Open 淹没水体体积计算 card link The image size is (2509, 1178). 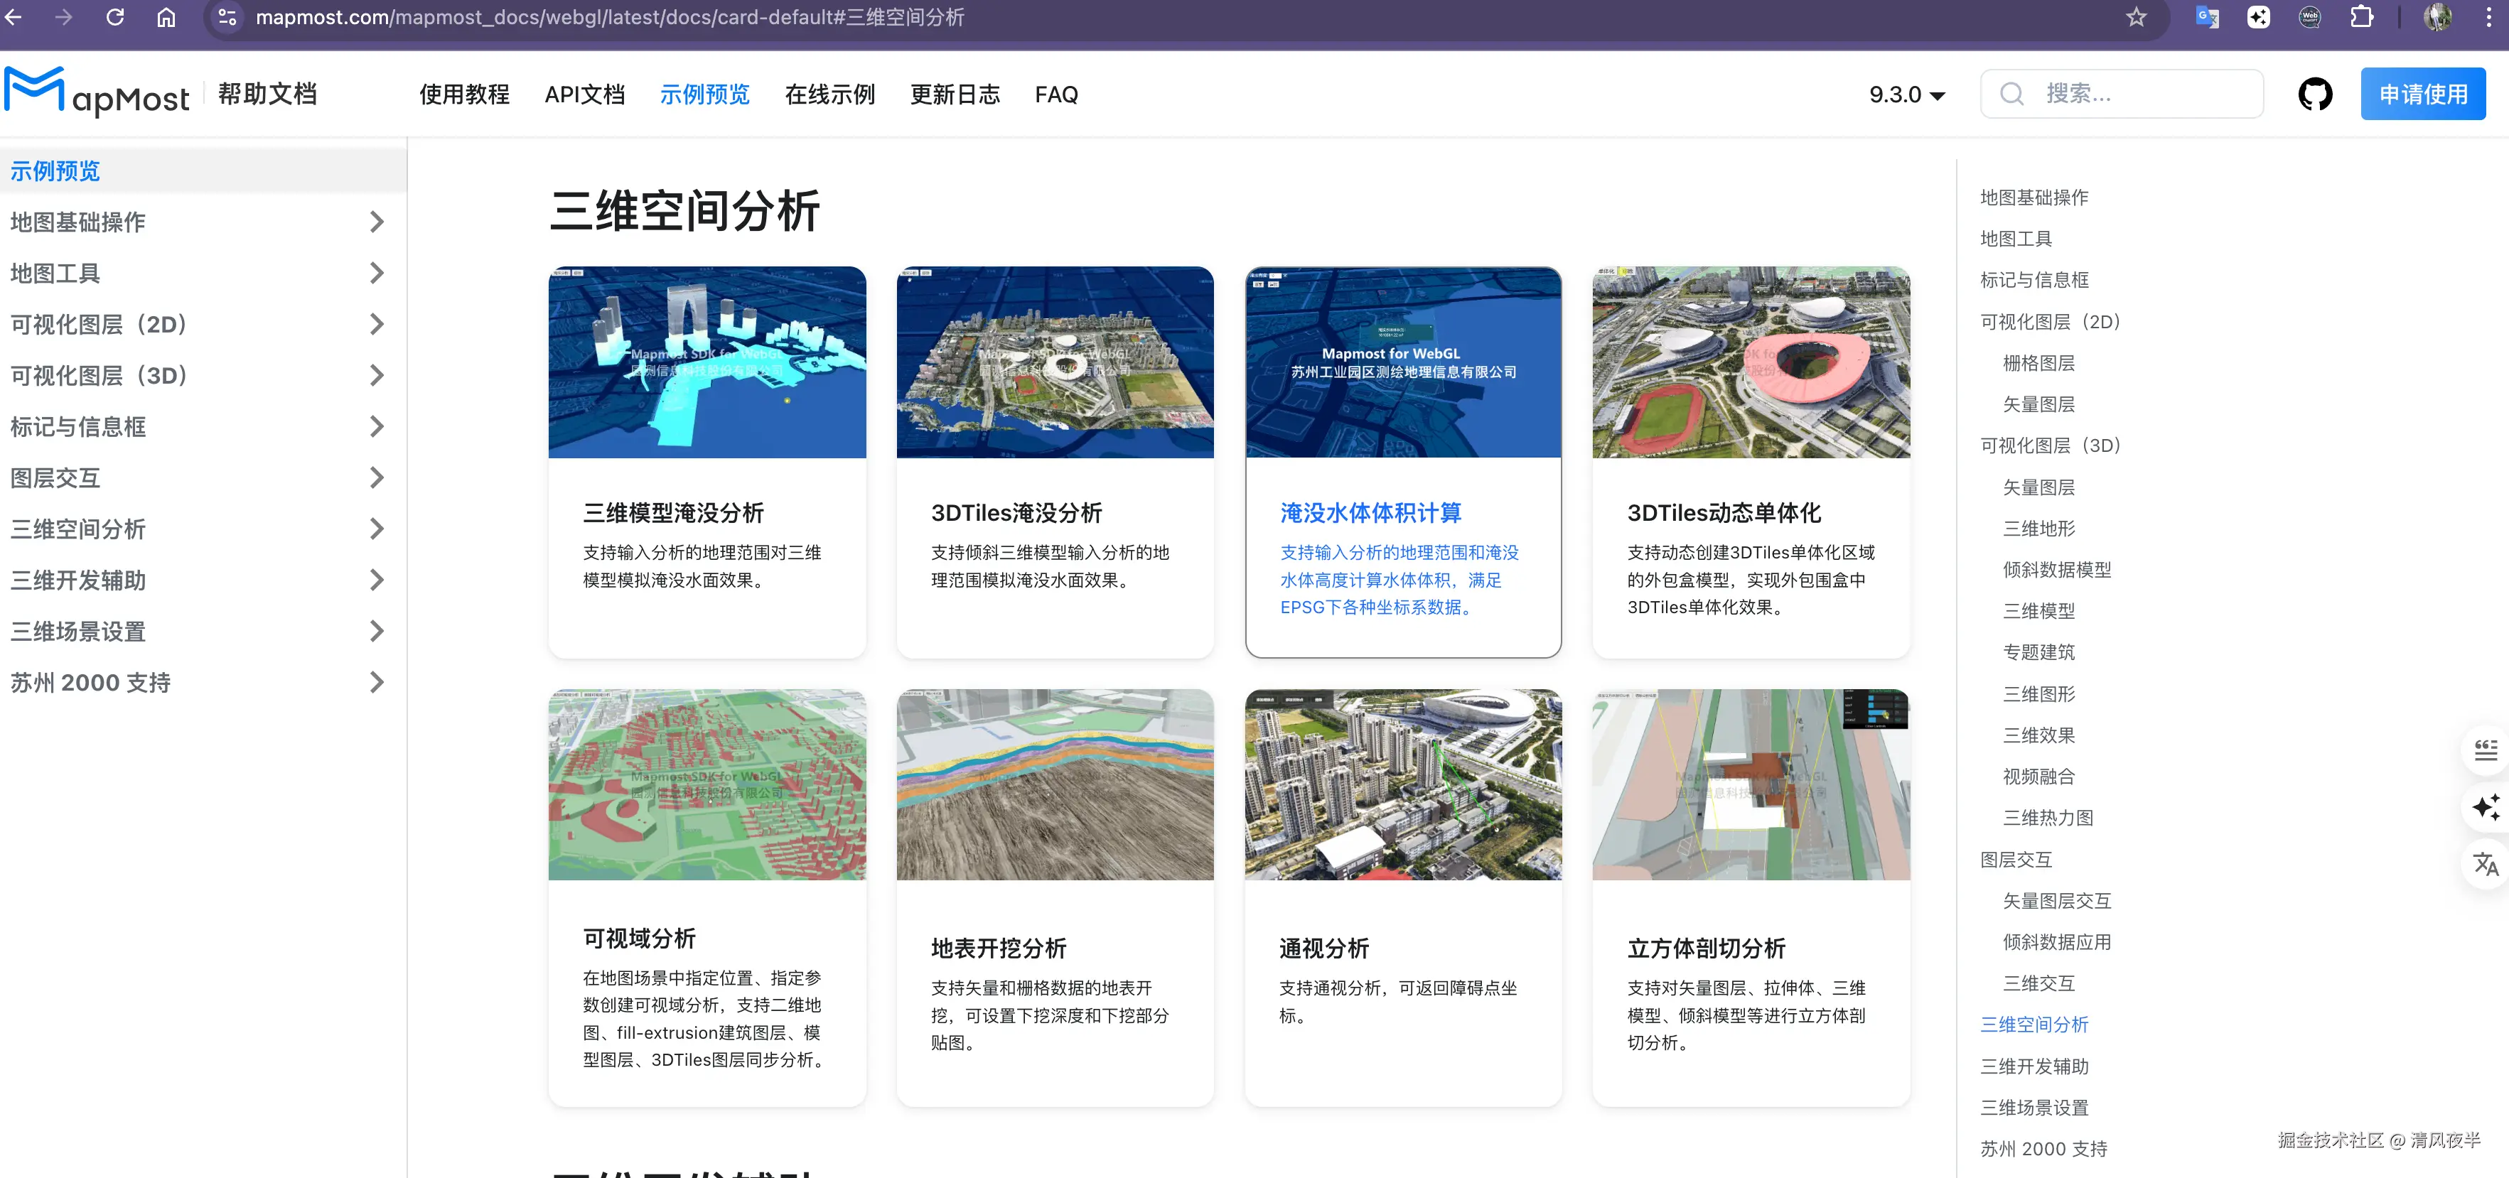(x=1370, y=513)
